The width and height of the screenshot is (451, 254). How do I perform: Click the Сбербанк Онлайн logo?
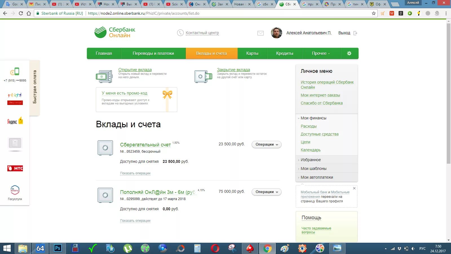click(x=115, y=32)
